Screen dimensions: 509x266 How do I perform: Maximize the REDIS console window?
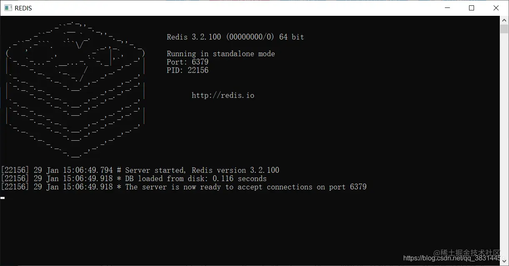point(472,8)
